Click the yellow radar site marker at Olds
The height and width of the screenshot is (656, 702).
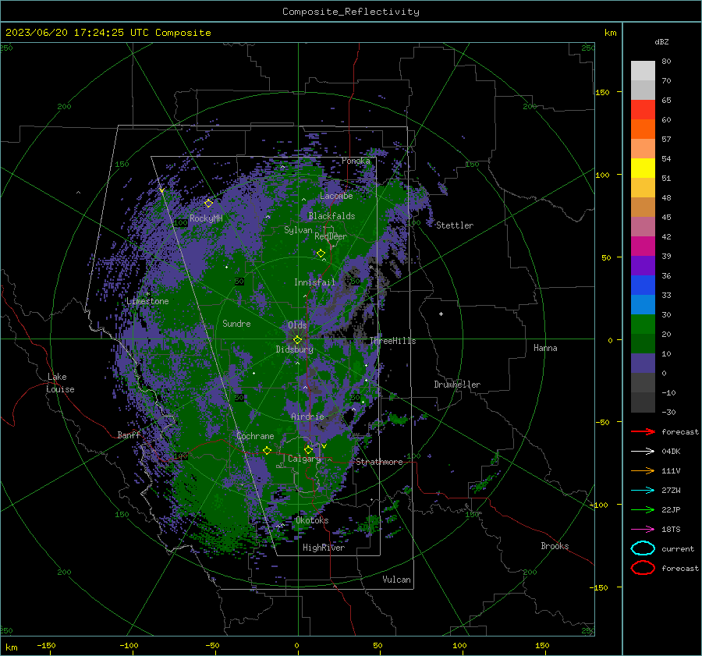298,340
